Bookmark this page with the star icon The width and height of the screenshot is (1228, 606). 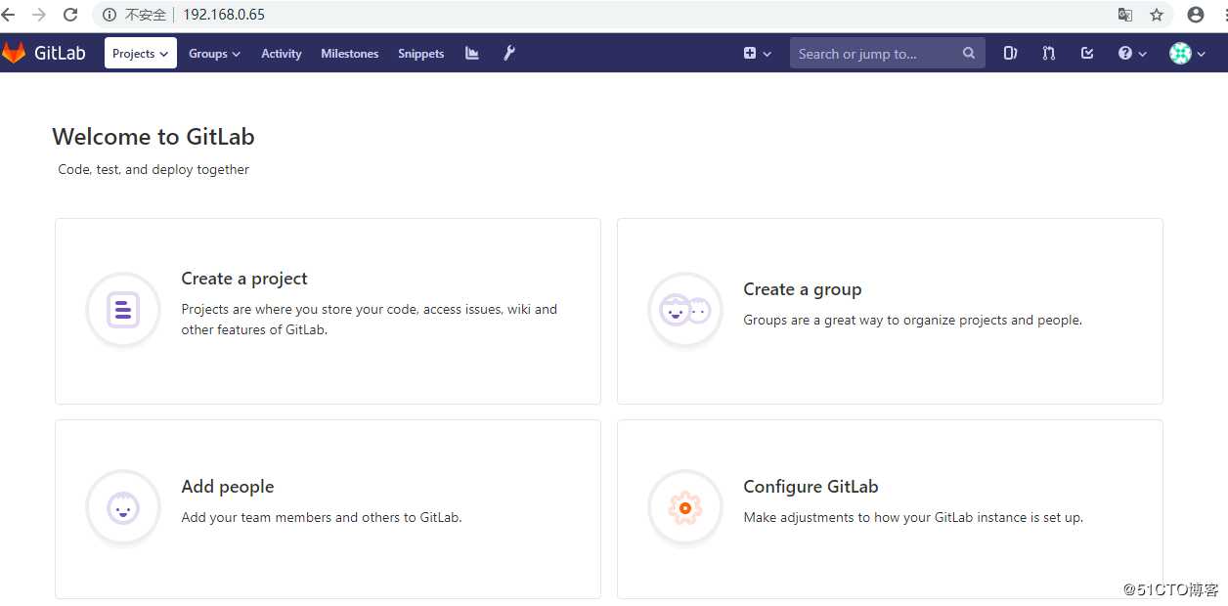[x=1157, y=15]
